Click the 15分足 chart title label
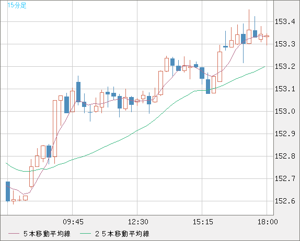This screenshot has width=300, height=241. click(x=17, y=5)
